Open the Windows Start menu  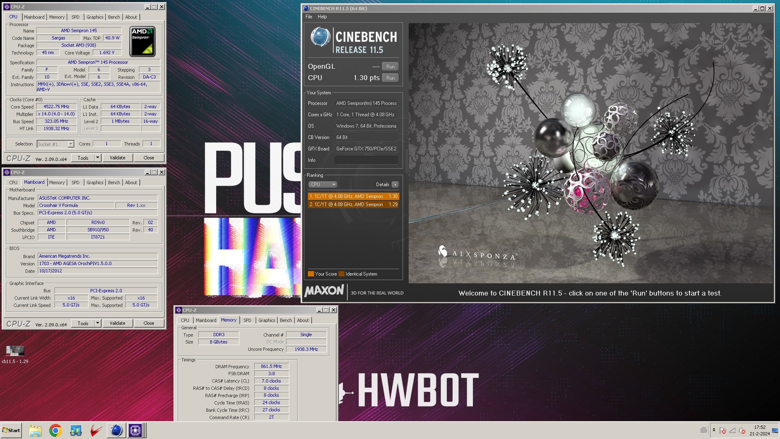[x=11, y=430]
